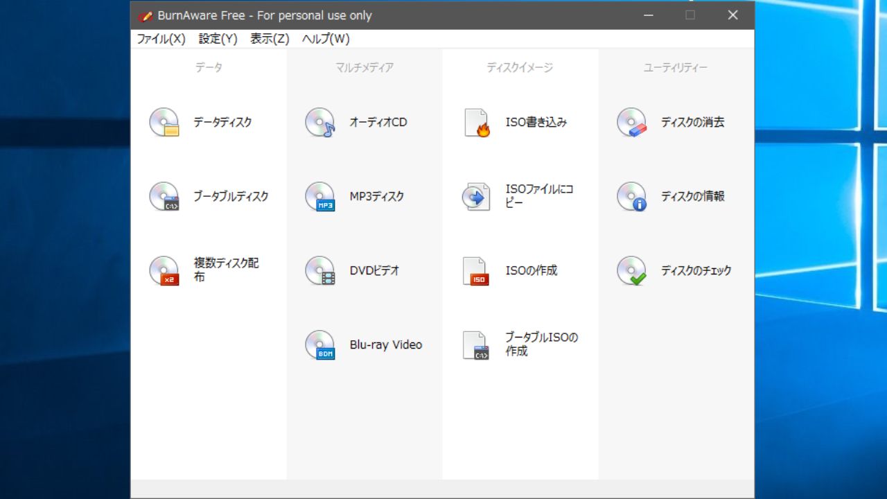Select the ISOの作成 label

click(532, 270)
